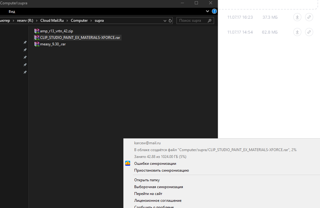Click the search magnifier icon in the supra search box

(210, 21)
